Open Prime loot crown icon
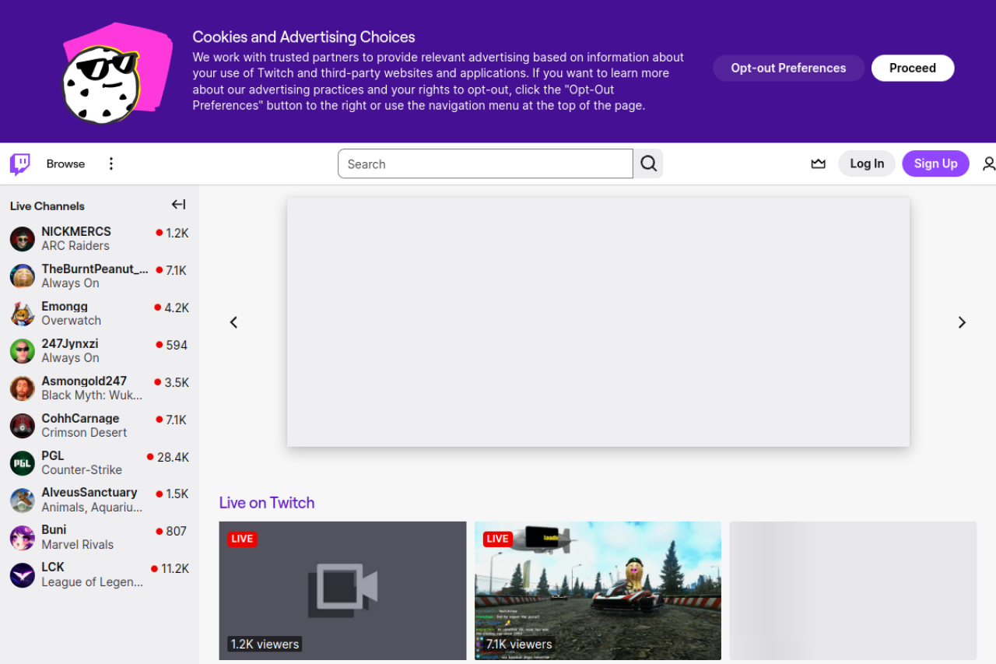The height and width of the screenshot is (664, 996). pos(818,163)
